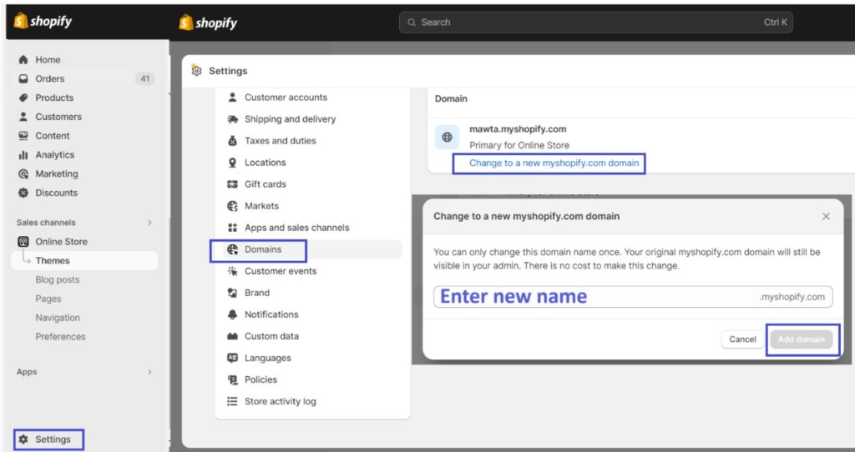The image size is (855, 452).
Task: Click the Gift cards icon
Action: [x=232, y=184]
